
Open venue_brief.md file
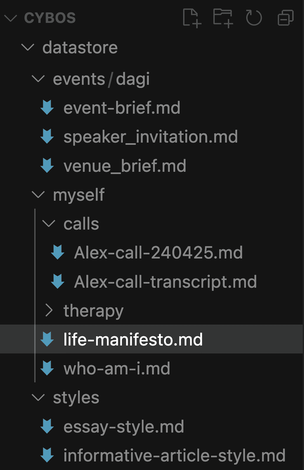(x=125, y=166)
